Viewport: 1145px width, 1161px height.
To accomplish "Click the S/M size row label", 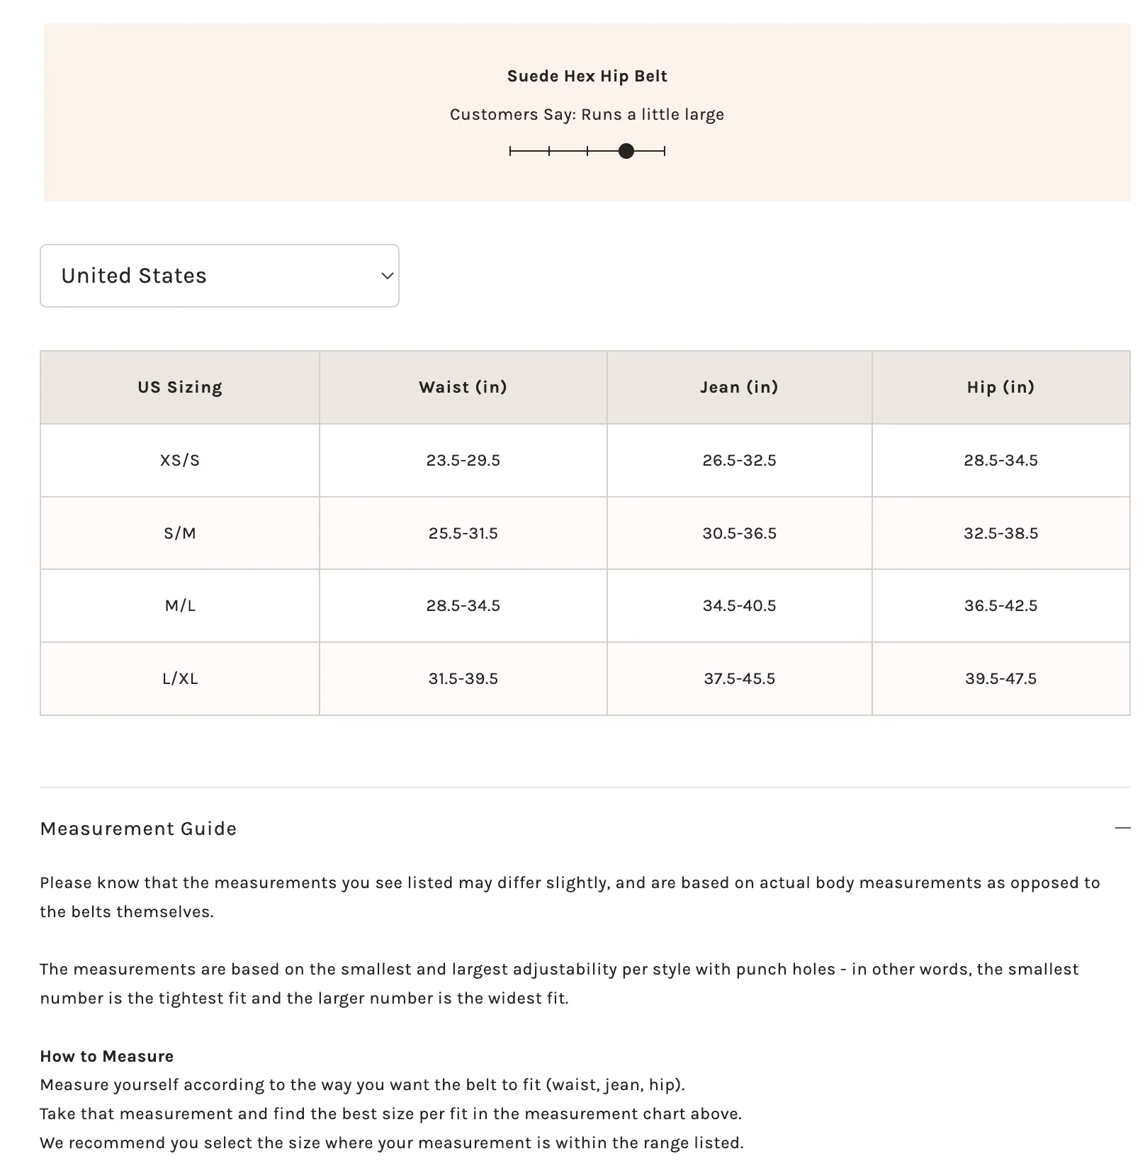I will click(x=180, y=533).
